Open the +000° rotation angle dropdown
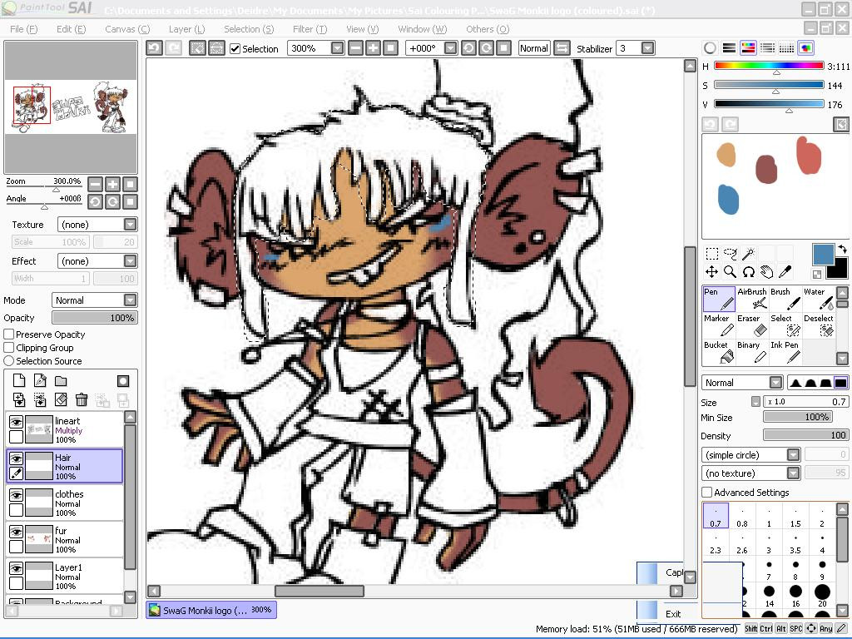 [x=450, y=48]
